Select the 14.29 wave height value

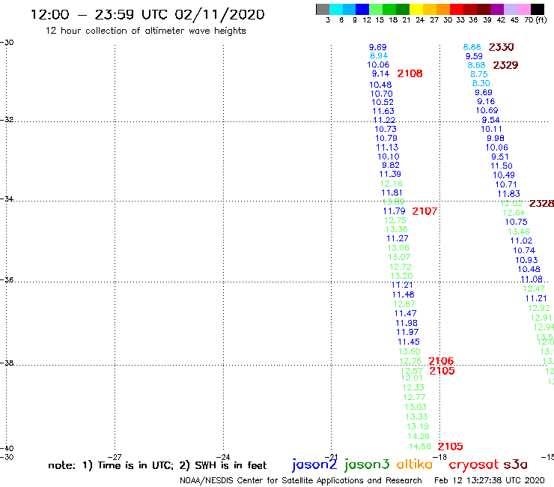418,436
